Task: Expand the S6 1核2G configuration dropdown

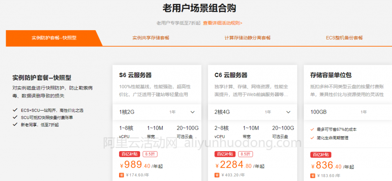Action: (x=157, y=112)
